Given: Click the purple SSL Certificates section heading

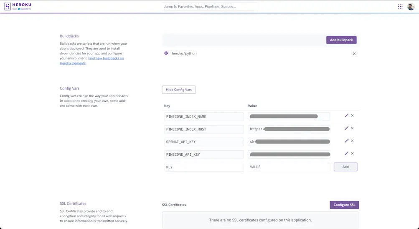Looking at the screenshot, I should point(73,203).
